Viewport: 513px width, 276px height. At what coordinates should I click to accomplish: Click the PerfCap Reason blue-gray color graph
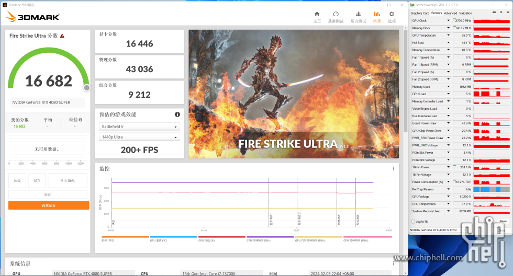pyautogui.click(x=492, y=189)
